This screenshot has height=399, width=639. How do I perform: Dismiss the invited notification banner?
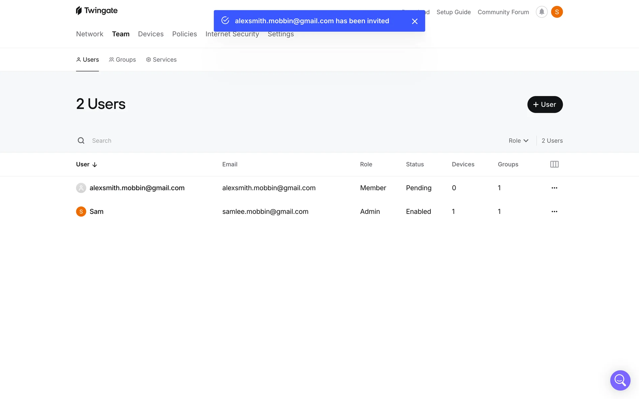click(414, 21)
